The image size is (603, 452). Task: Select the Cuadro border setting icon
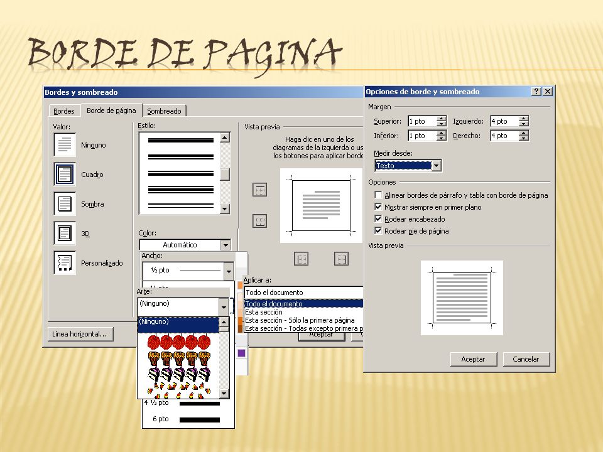coord(64,174)
